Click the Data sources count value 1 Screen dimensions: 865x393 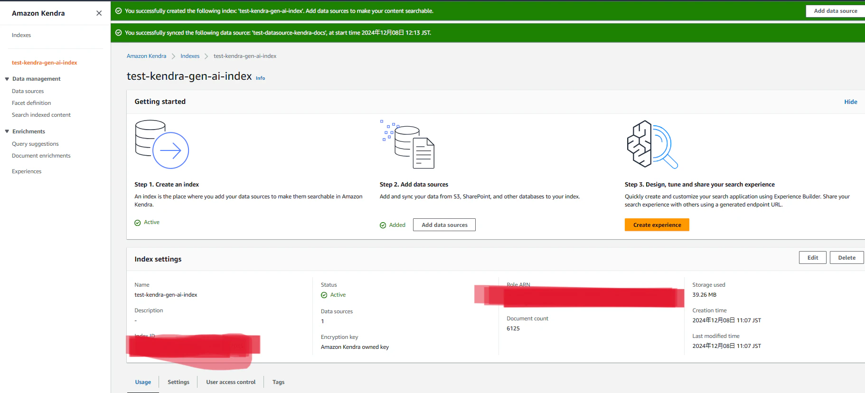[323, 321]
